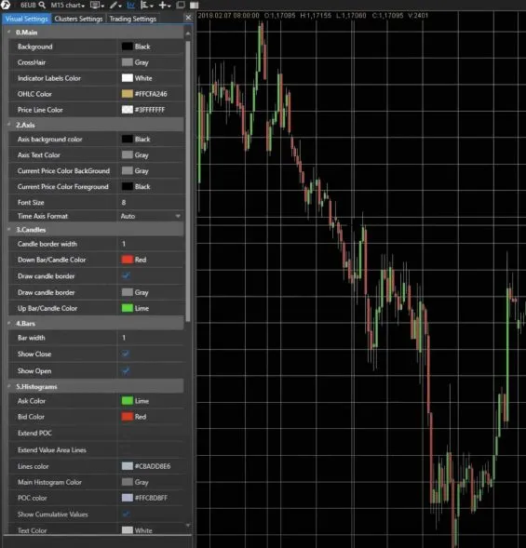Click the single window layout icon
Image resolution: width=526 pixels, height=548 pixels.
pyautogui.click(x=181, y=5)
